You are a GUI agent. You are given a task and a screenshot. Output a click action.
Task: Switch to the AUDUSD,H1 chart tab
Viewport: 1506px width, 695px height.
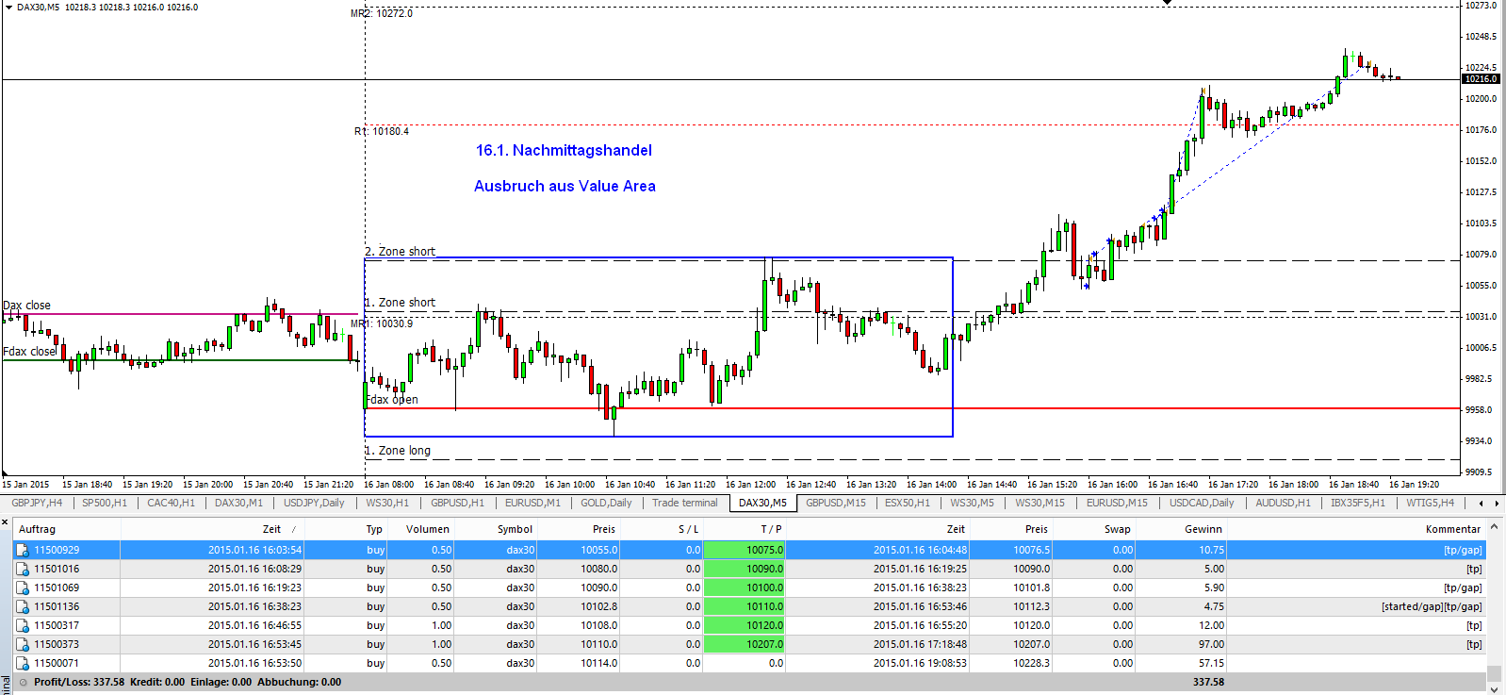1283,503
